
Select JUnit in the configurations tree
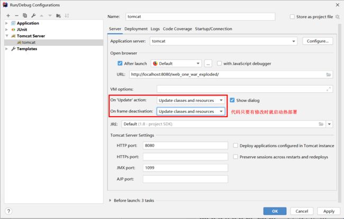[22, 30]
